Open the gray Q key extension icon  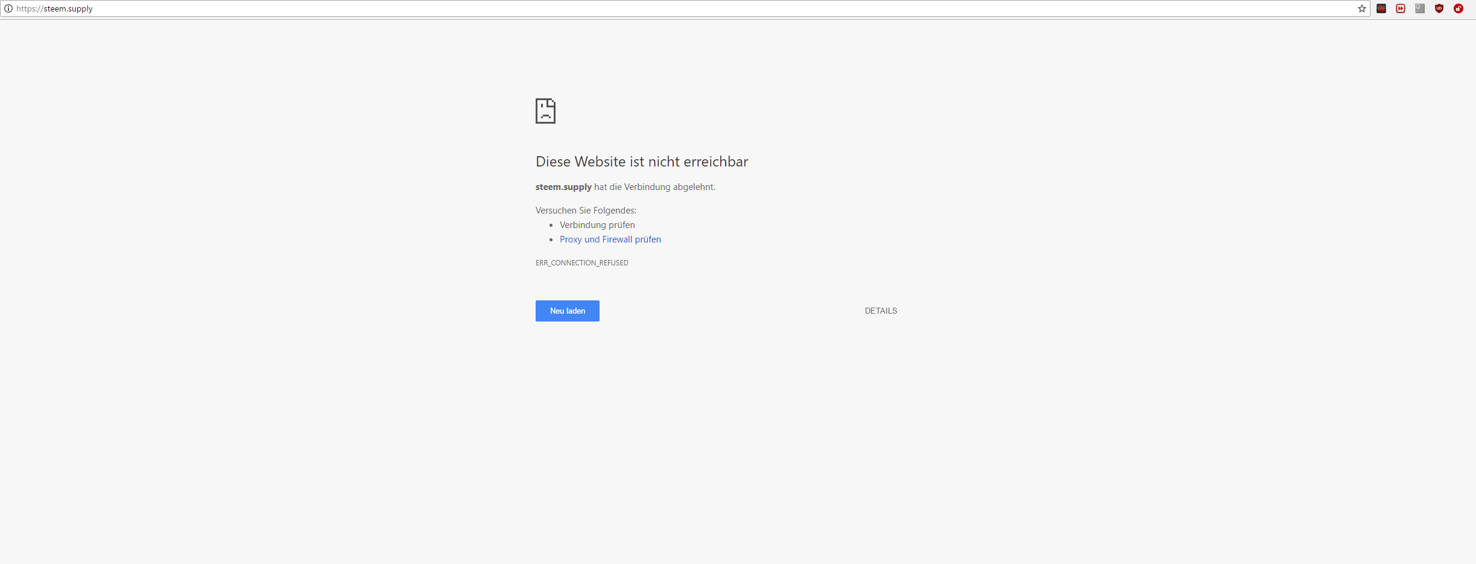tap(1420, 8)
